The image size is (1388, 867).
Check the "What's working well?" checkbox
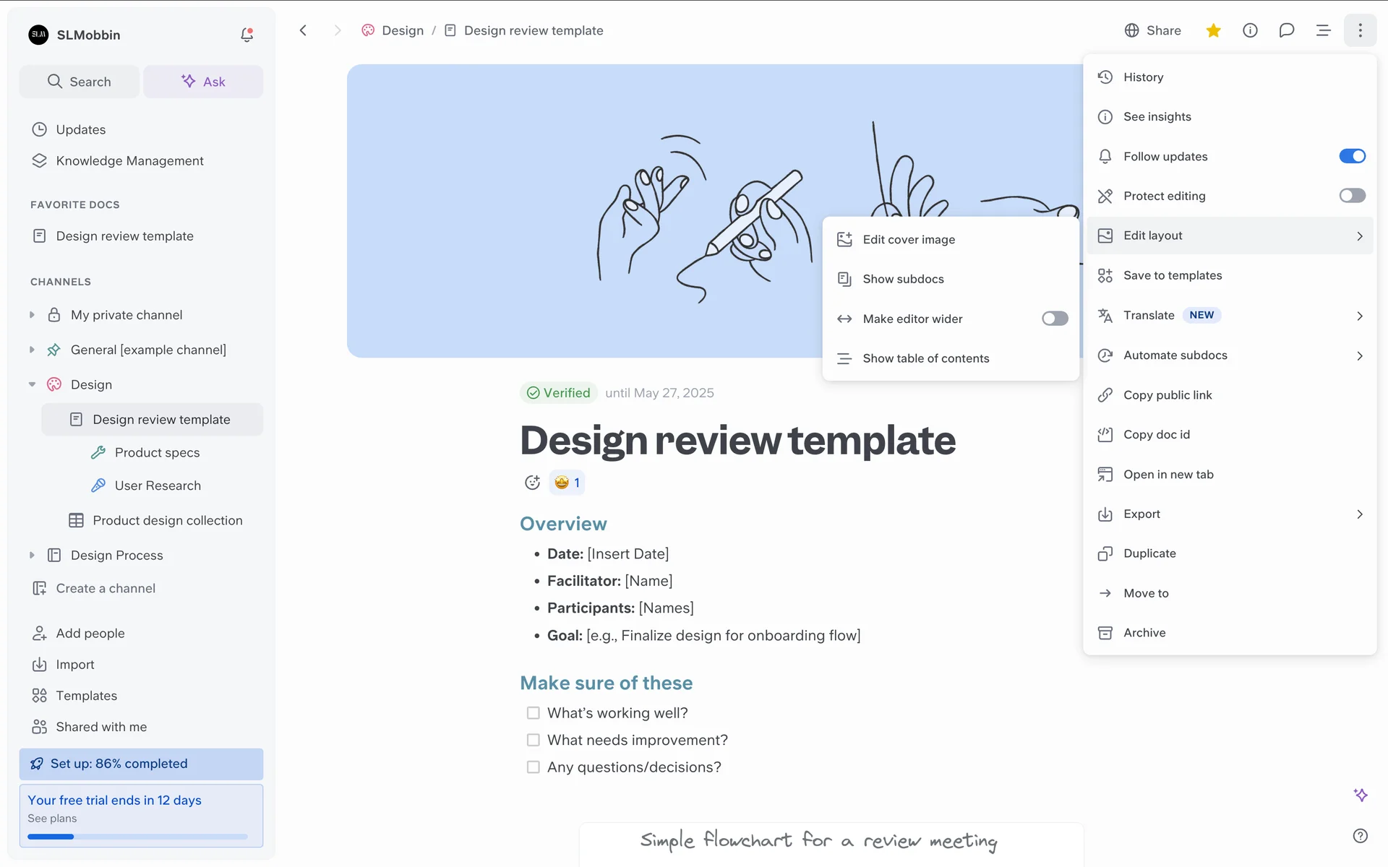pyautogui.click(x=534, y=713)
